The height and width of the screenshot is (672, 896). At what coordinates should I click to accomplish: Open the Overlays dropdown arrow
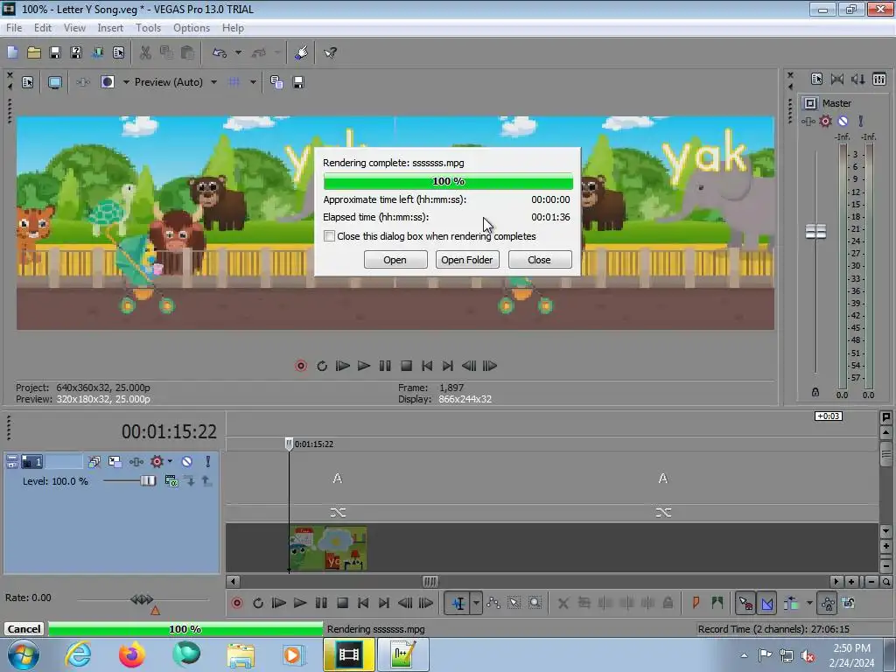[253, 82]
